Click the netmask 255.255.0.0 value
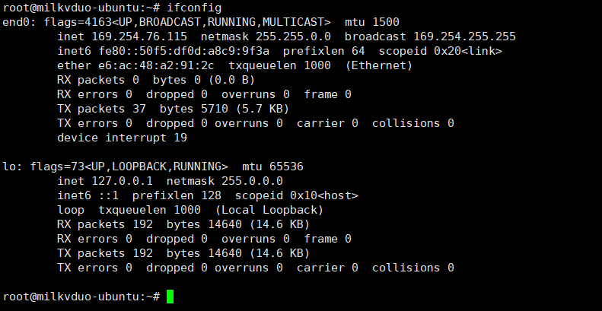The width and height of the screenshot is (602, 311). pyautogui.click(x=293, y=36)
